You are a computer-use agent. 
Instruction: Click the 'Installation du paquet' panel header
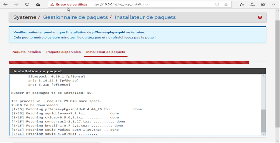[x=137, y=71]
